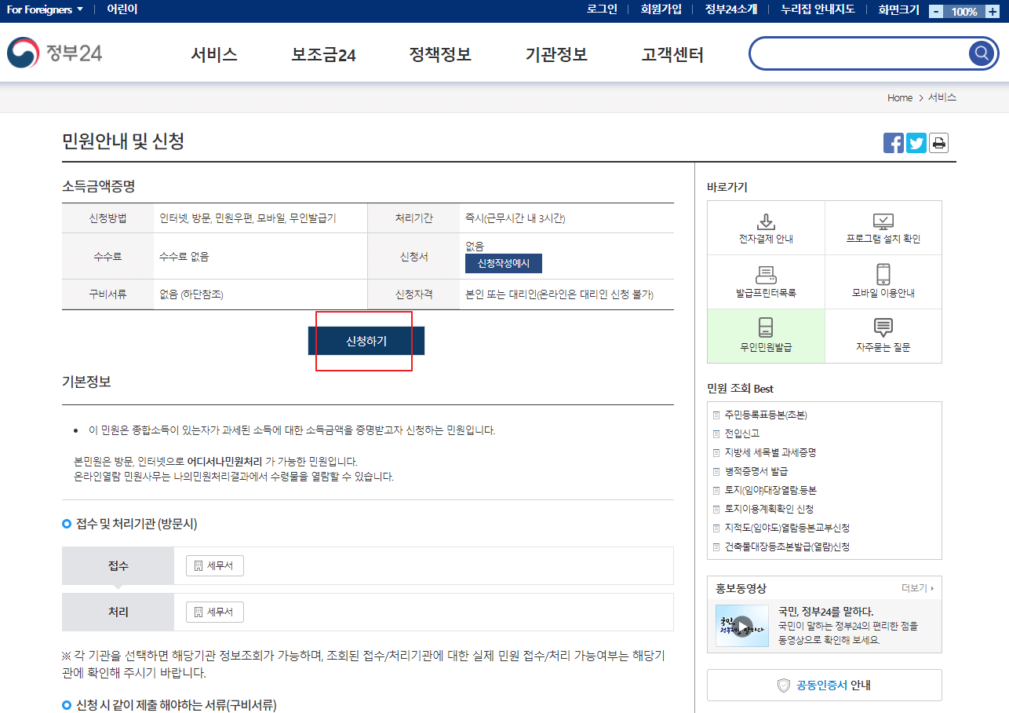This screenshot has height=713, width=1009.
Task: Click Home in the breadcrumb
Action: (x=900, y=98)
